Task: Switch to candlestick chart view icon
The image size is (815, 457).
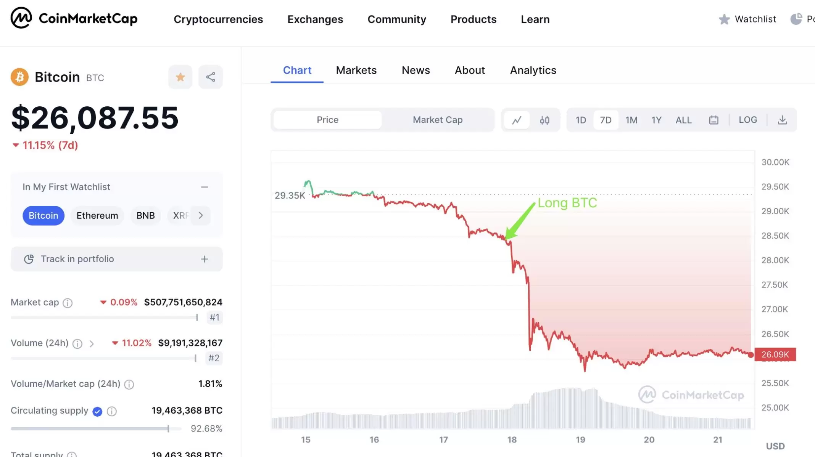Action: point(544,120)
